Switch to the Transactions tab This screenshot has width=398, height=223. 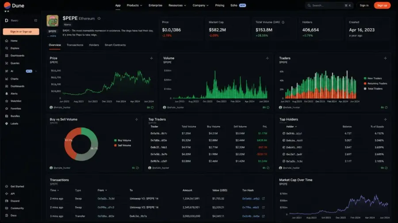75,45
